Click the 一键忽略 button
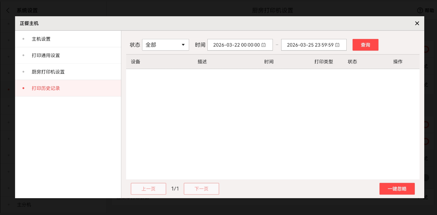The height and width of the screenshot is (215, 437). [x=397, y=189]
